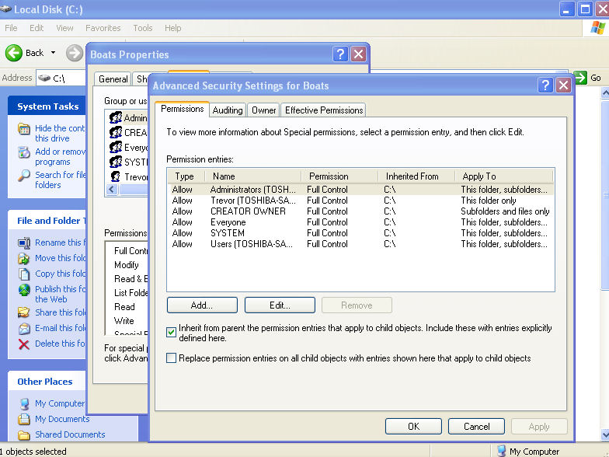The width and height of the screenshot is (609, 457).
Task: Sort entries by Name column header
Action: point(253,176)
